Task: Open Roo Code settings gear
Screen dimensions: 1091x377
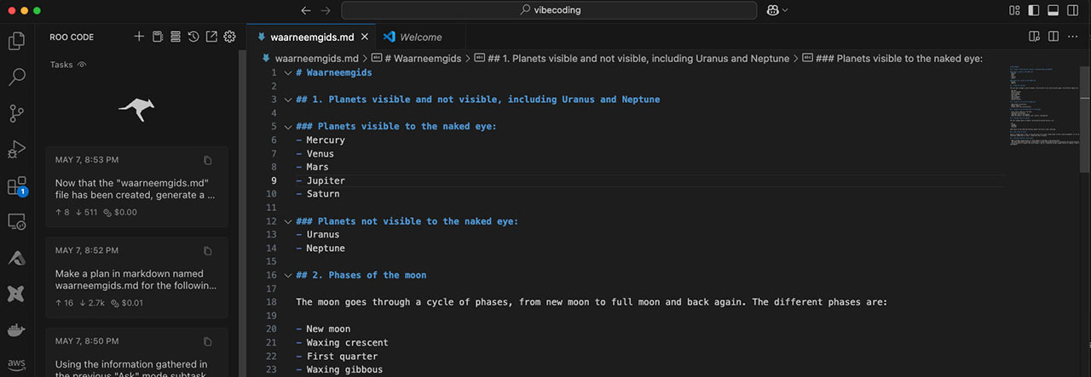Action: (x=229, y=37)
